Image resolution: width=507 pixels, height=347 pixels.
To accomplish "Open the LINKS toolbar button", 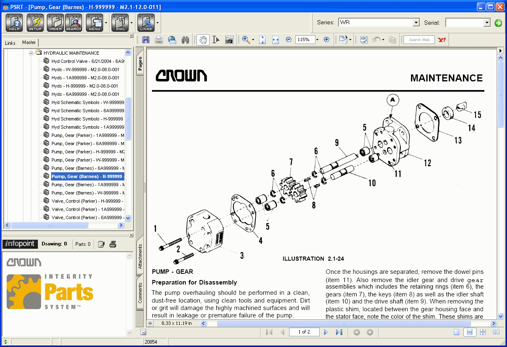I will pyautogui.click(x=146, y=23).
